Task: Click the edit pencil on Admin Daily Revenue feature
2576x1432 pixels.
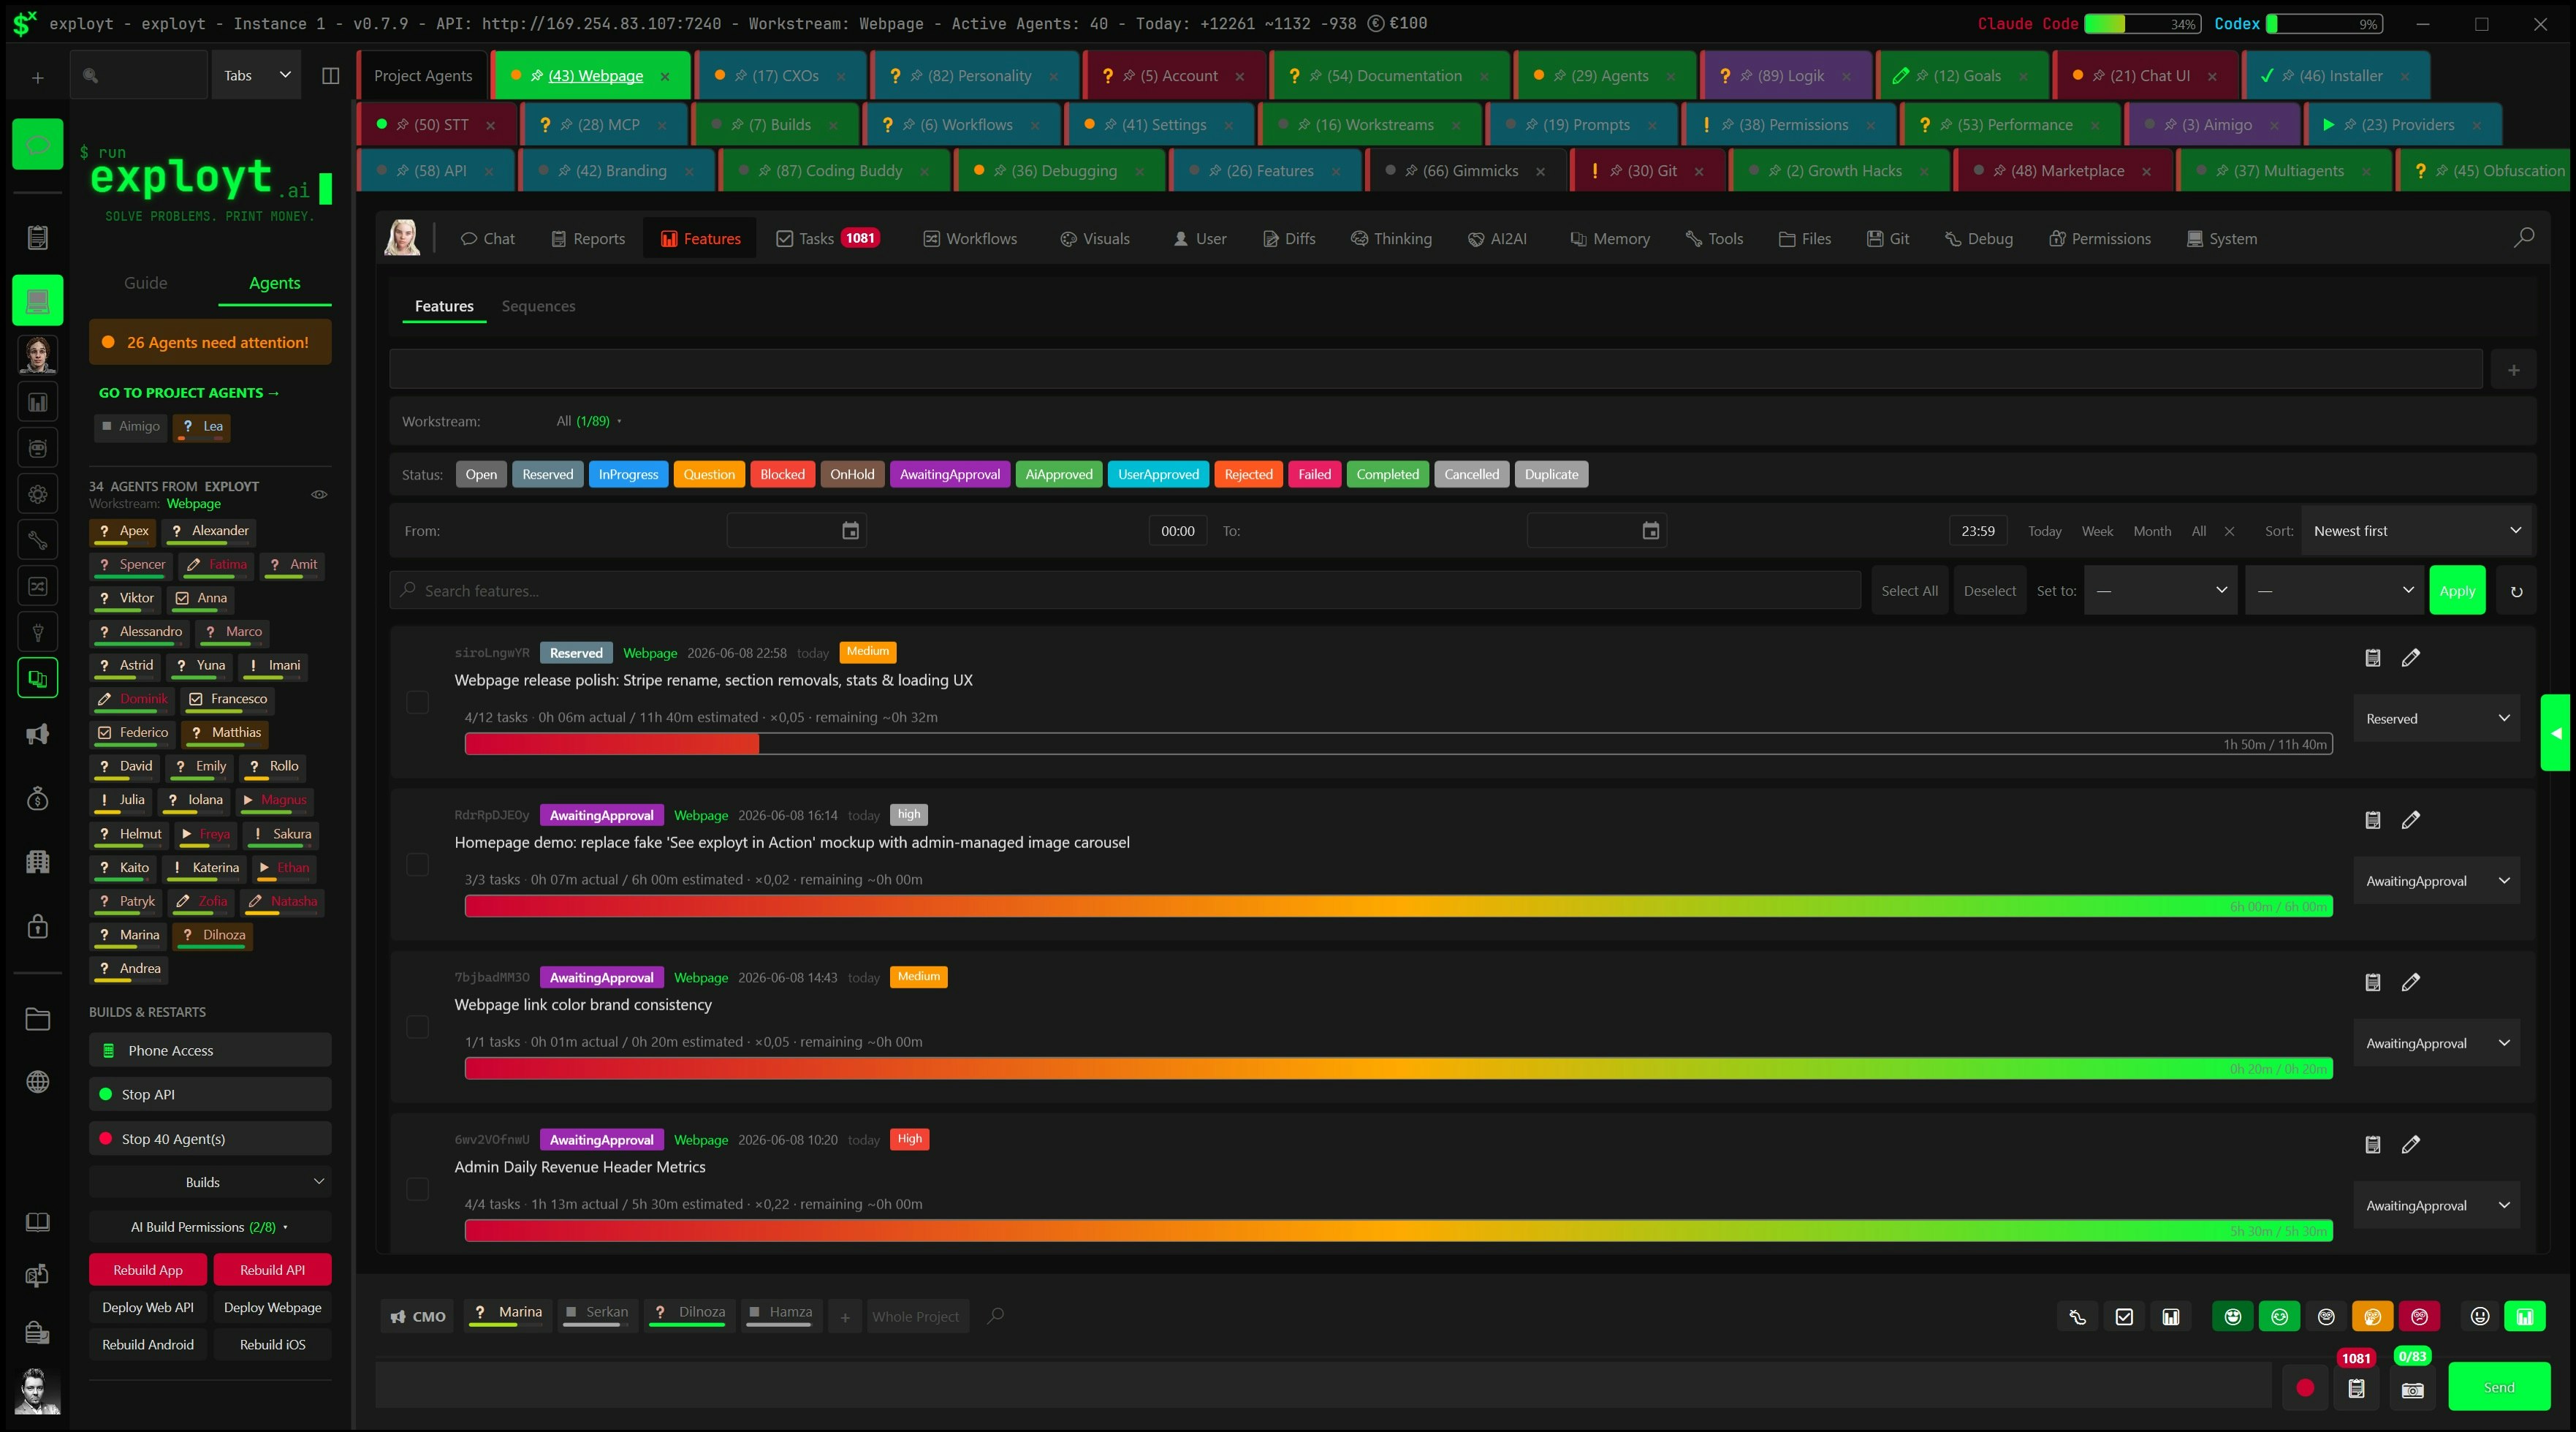Action: coord(2411,1144)
